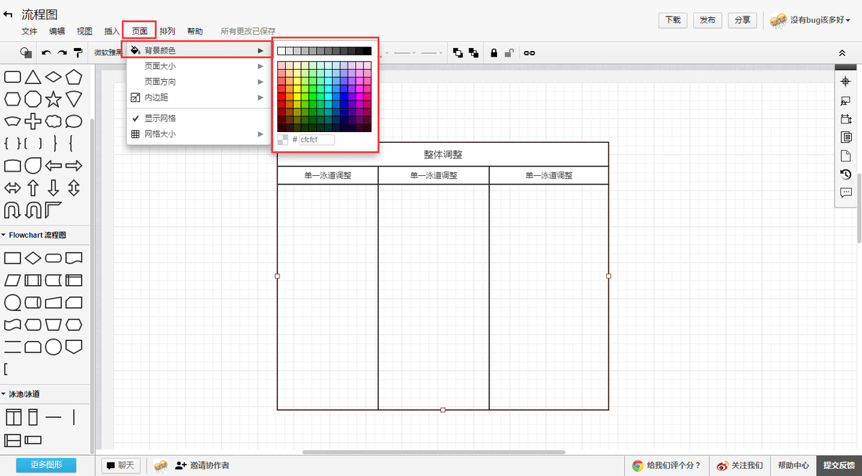The image size is (862, 476).
Task: Open the 插入 menu
Action: coord(112,32)
